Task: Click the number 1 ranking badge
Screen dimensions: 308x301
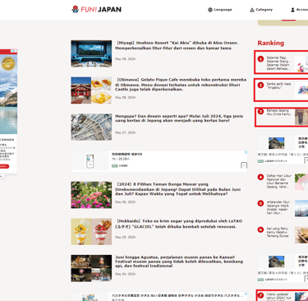Action: coord(260,59)
